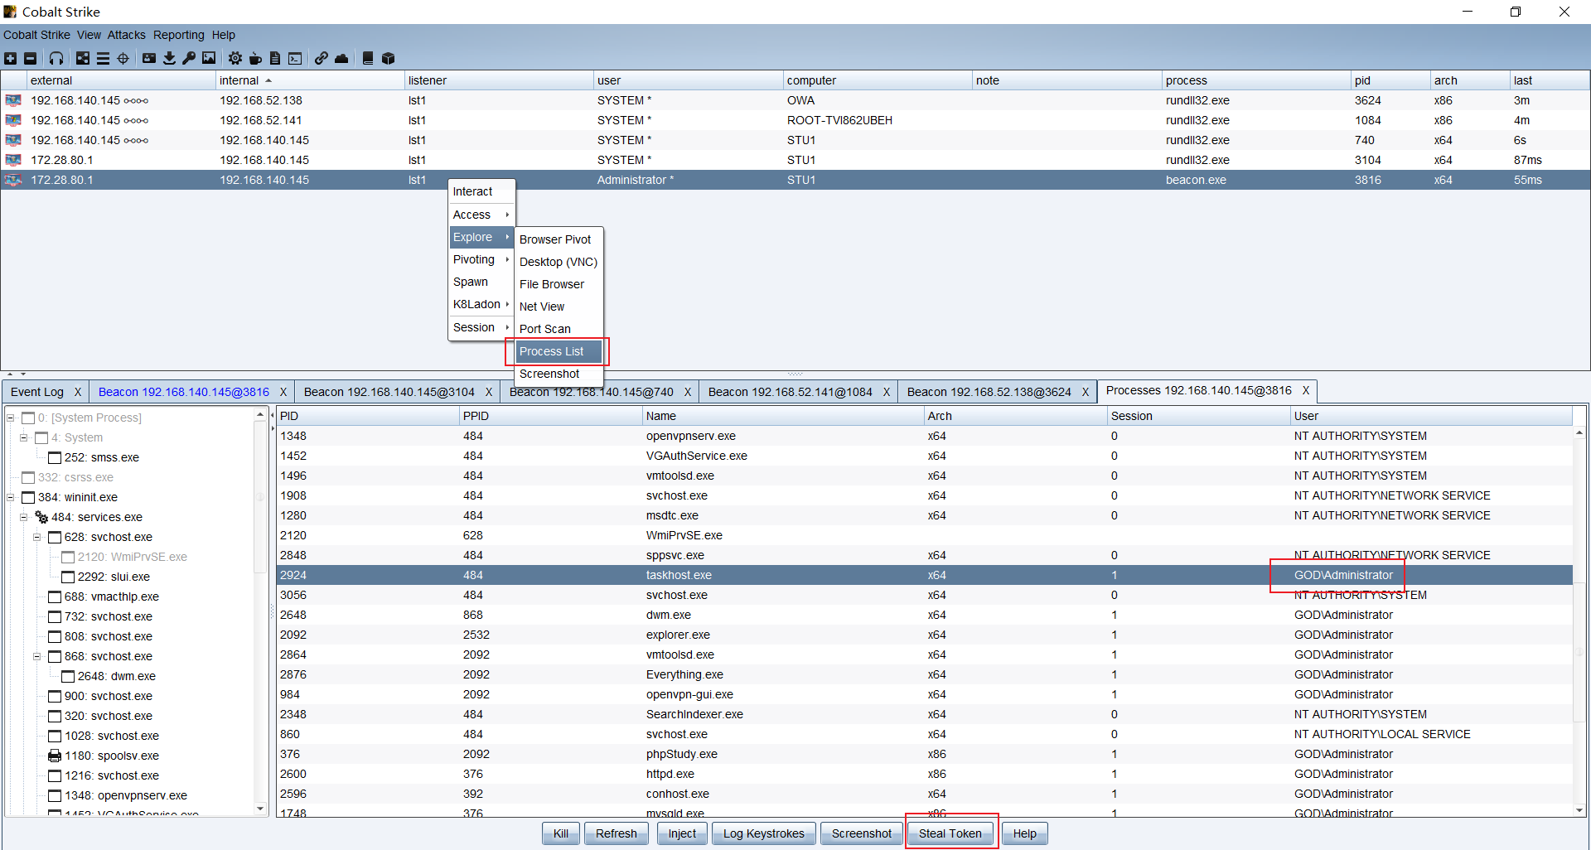Choose Interact from the context menu
Image resolution: width=1591 pixels, height=850 pixels.
pyautogui.click(x=481, y=191)
